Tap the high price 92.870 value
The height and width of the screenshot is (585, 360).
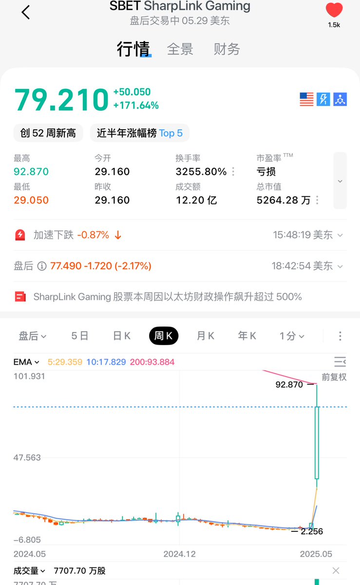[x=31, y=172]
